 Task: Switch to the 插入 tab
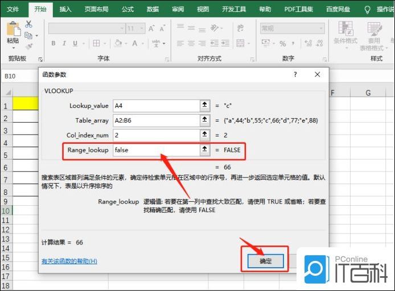click(65, 9)
